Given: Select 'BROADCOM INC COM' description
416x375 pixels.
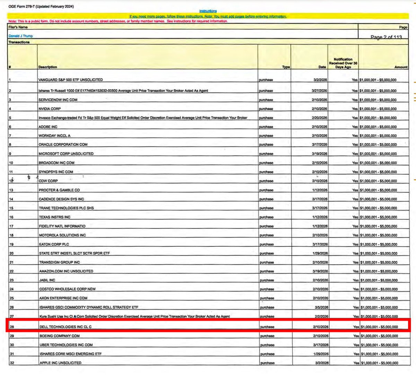Looking at the screenshot, I should tap(57, 163).
